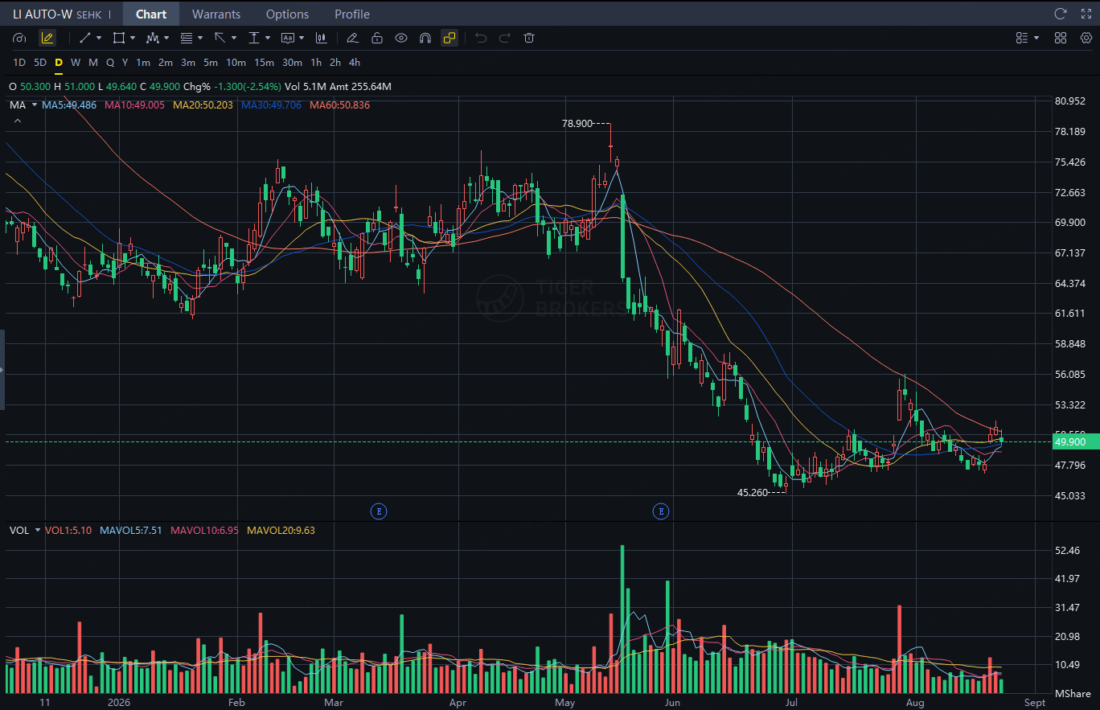Select the arrow marker drawing tool
The image size is (1100, 710).
pos(220,38)
